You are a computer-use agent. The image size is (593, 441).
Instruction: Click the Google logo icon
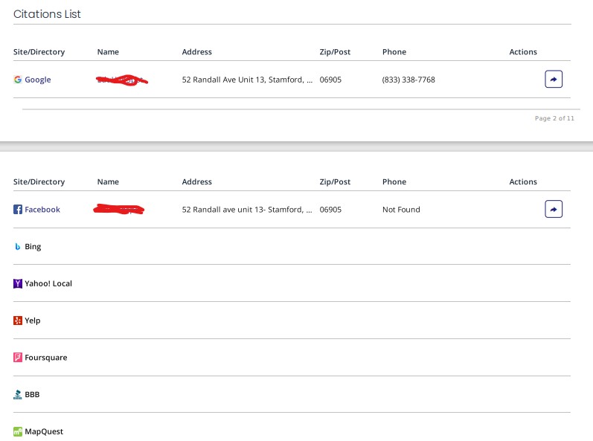click(x=18, y=80)
